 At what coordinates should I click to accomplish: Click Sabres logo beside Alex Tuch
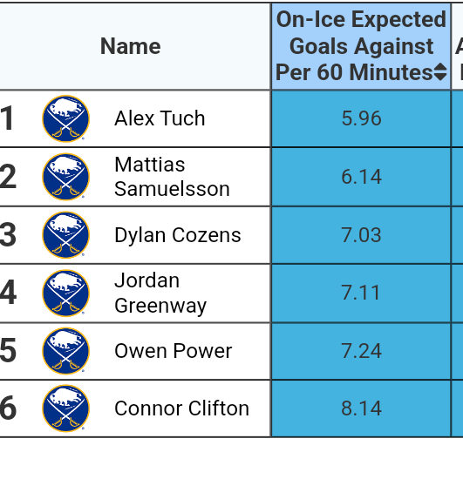click(x=65, y=118)
